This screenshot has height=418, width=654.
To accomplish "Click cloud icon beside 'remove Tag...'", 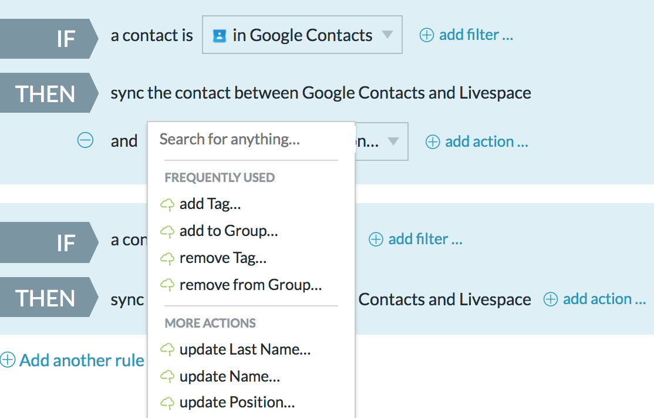I will click(167, 258).
